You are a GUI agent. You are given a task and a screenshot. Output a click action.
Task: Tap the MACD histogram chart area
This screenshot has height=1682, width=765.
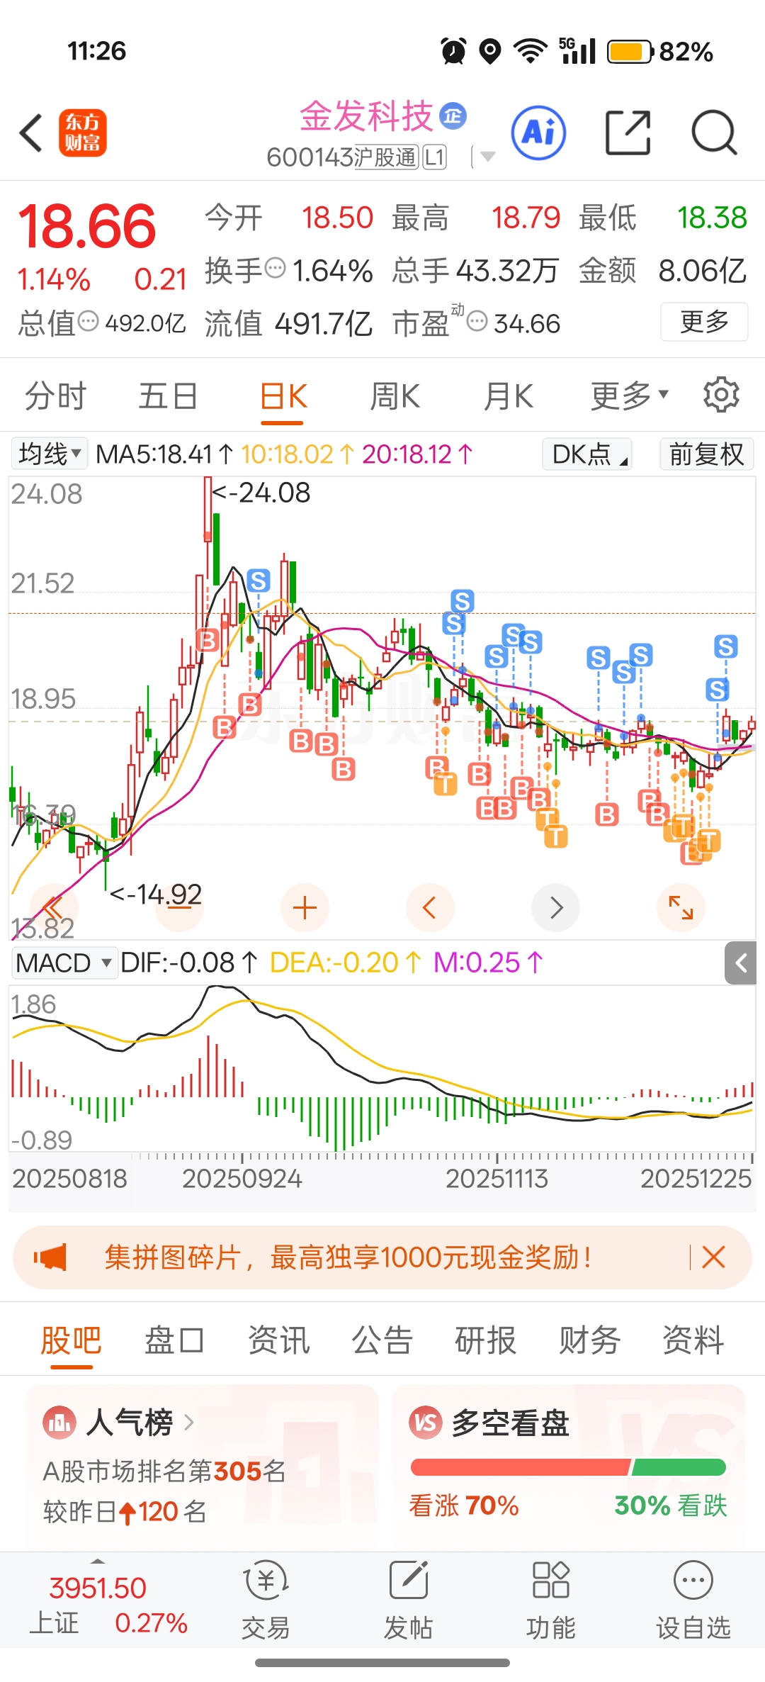[x=382, y=1070]
